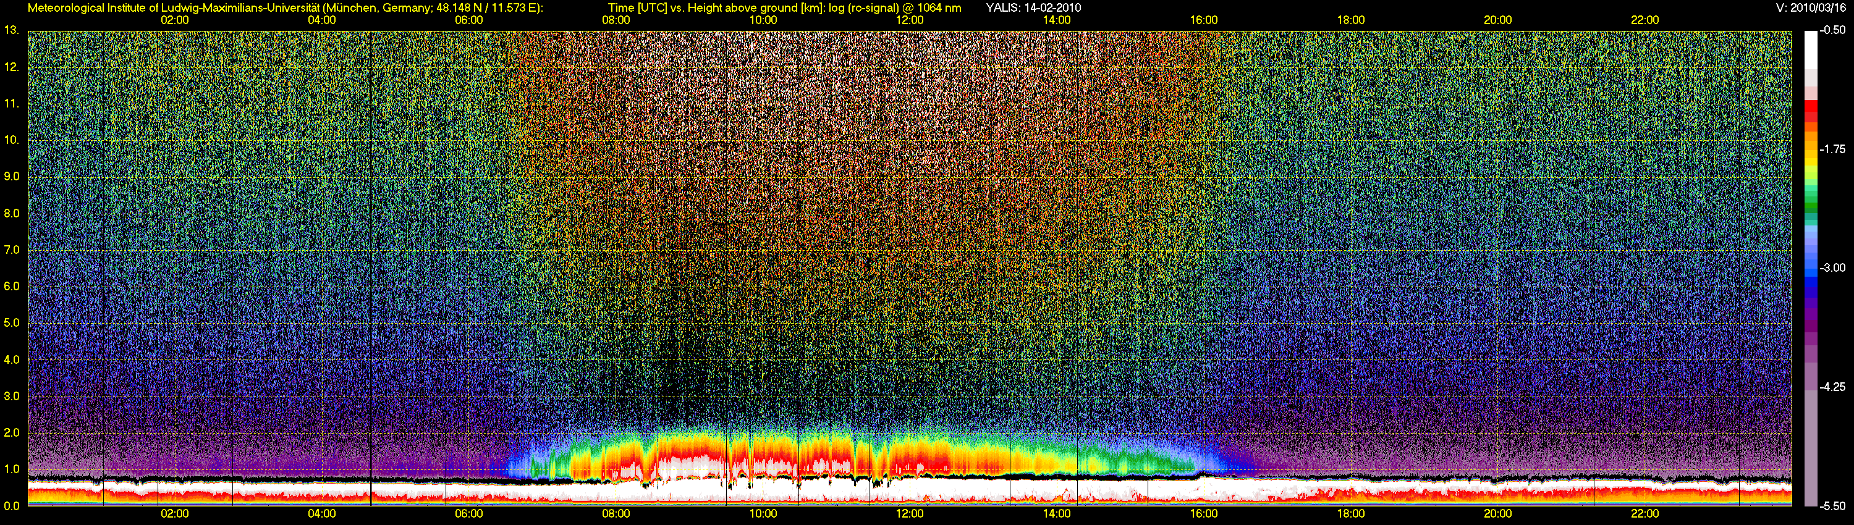Click the 08:00 label on bottom axis
This screenshot has width=1854, height=525.
click(616, 514)
